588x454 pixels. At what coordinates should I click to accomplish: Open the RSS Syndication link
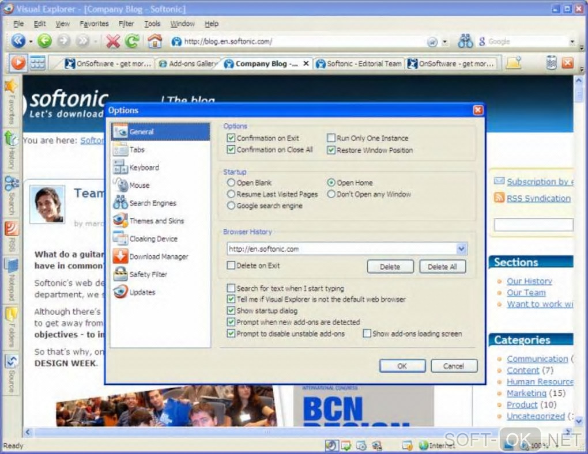click(x=538, y=198)
